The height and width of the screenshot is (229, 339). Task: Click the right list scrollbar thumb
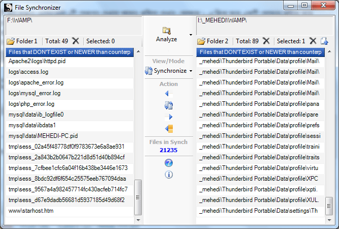click(x=329, y=206)
